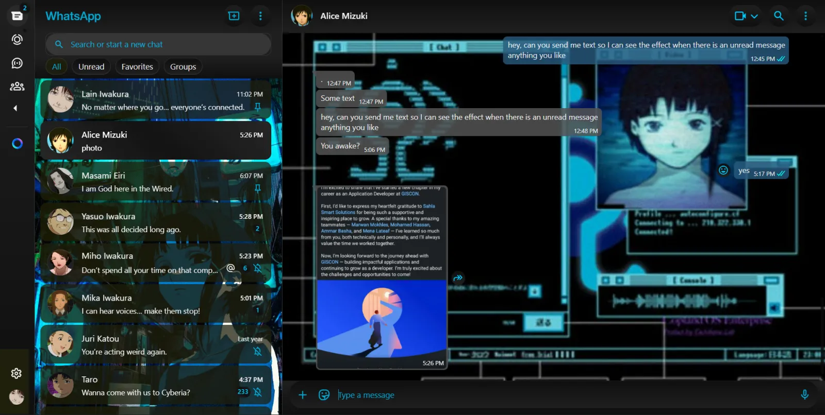
Task: Open the chat list menu dots
Action: [x=260, y=16]
